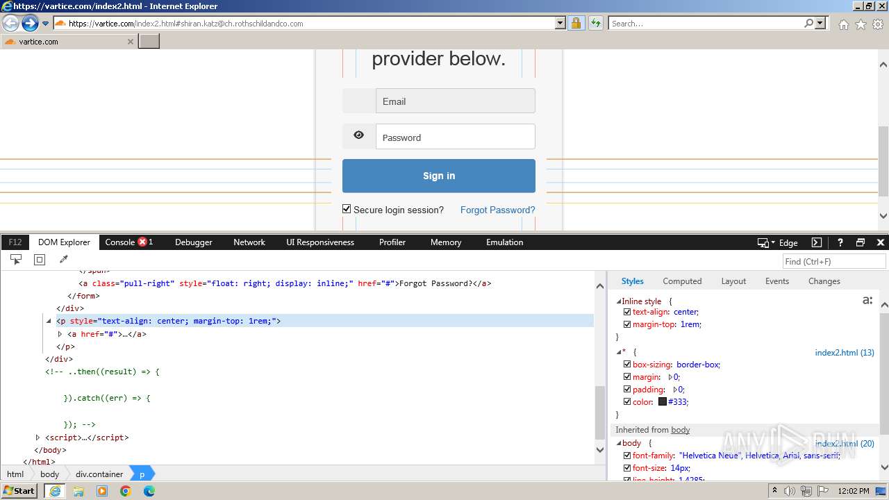Close the vartice.com tab

[x=130, y=42]
